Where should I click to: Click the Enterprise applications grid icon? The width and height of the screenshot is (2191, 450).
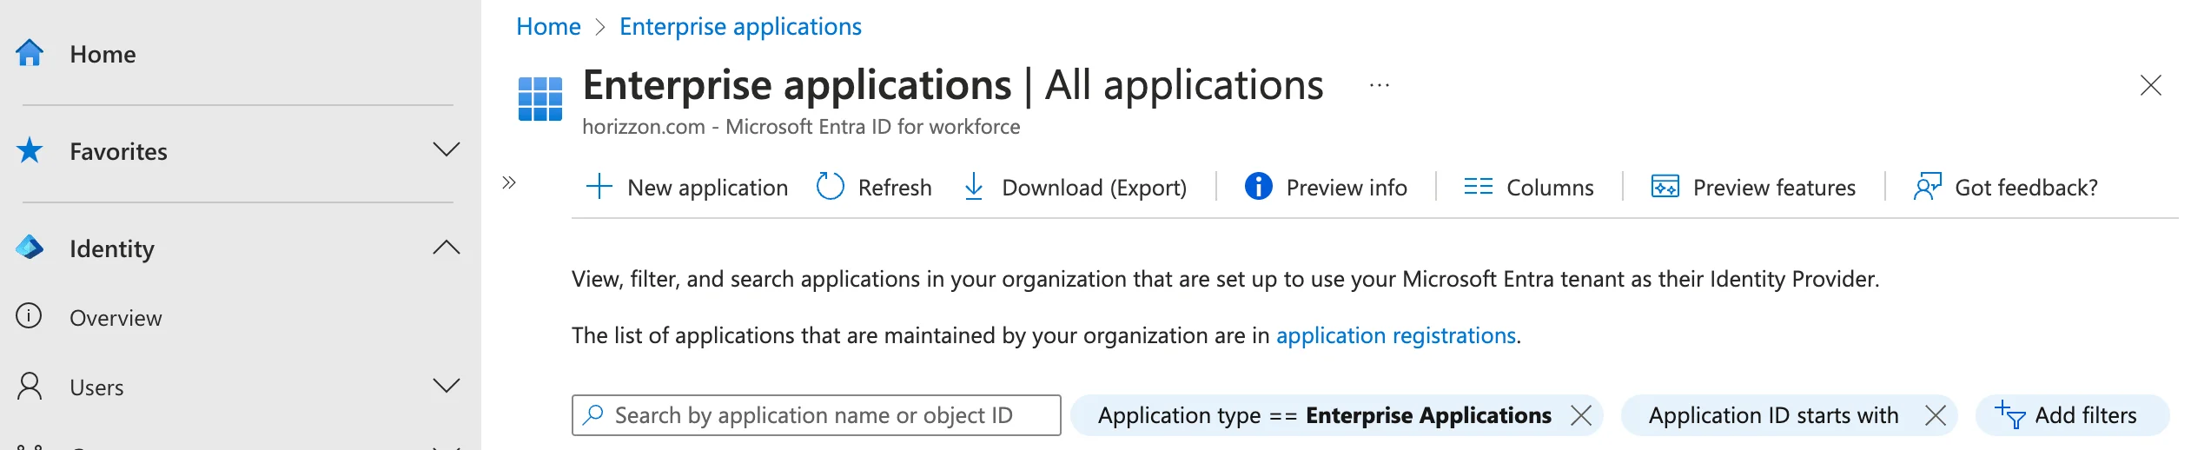click(540, 99)
